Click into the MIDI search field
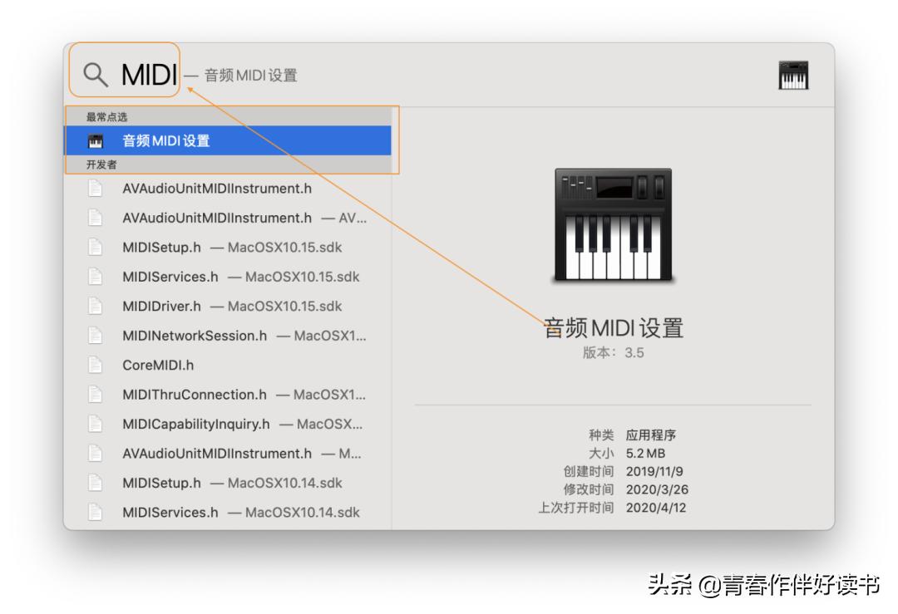 coord(149,75)
